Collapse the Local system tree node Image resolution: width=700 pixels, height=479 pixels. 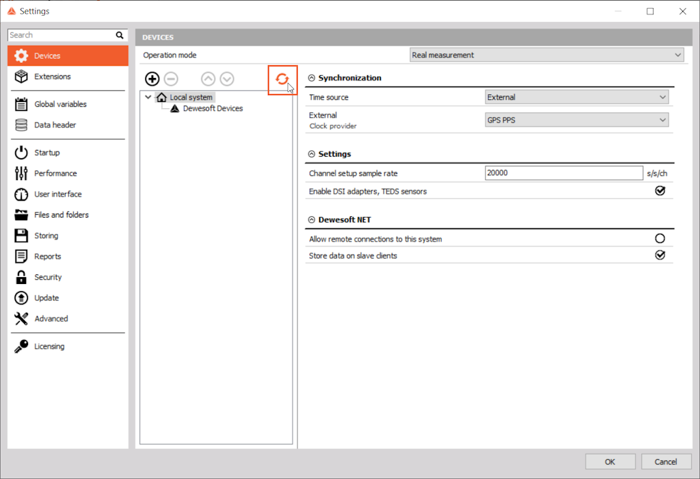(148, 97)
